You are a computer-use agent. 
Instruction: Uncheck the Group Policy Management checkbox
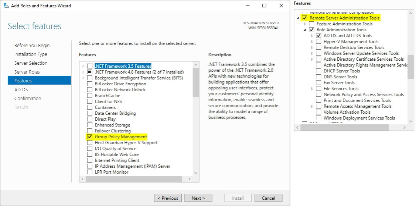coord(89,137)
